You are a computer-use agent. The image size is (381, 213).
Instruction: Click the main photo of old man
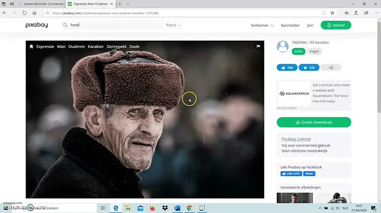coord(145,120)
